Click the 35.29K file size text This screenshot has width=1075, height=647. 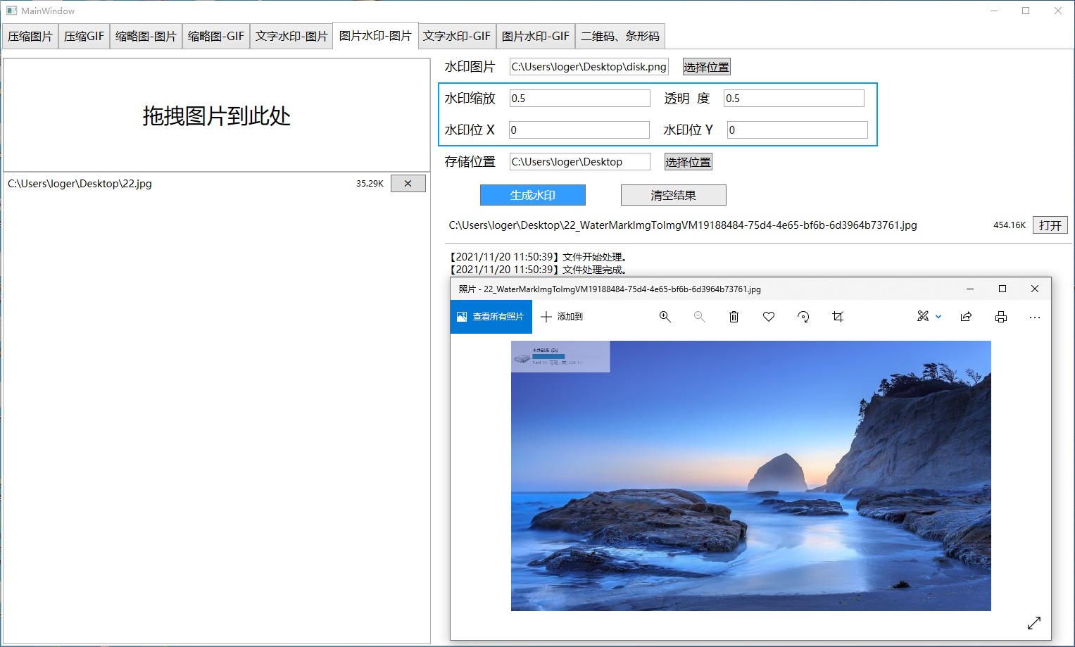pyautogui.click(x=370, y=184)
